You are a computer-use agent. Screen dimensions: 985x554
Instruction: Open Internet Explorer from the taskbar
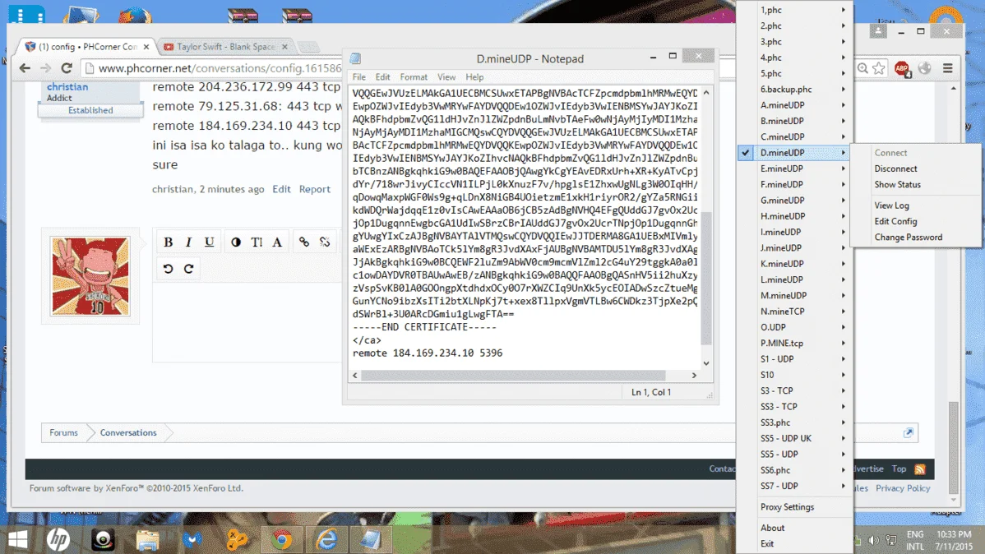326,539
